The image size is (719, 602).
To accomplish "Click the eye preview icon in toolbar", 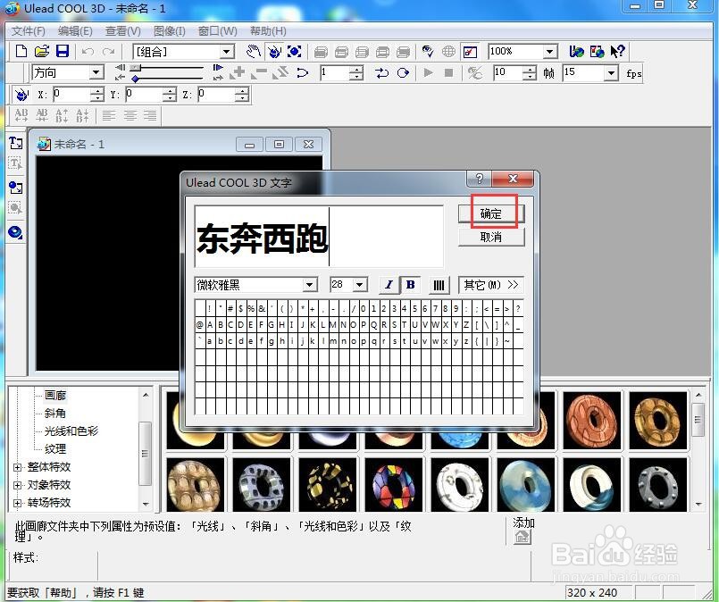I will (428, 51).
